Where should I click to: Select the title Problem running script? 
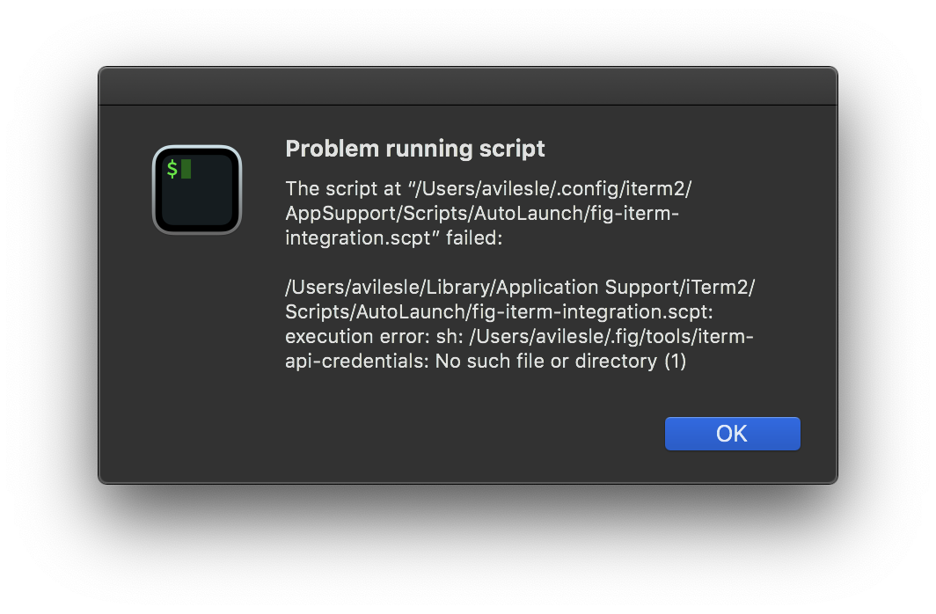click(414, 148)
